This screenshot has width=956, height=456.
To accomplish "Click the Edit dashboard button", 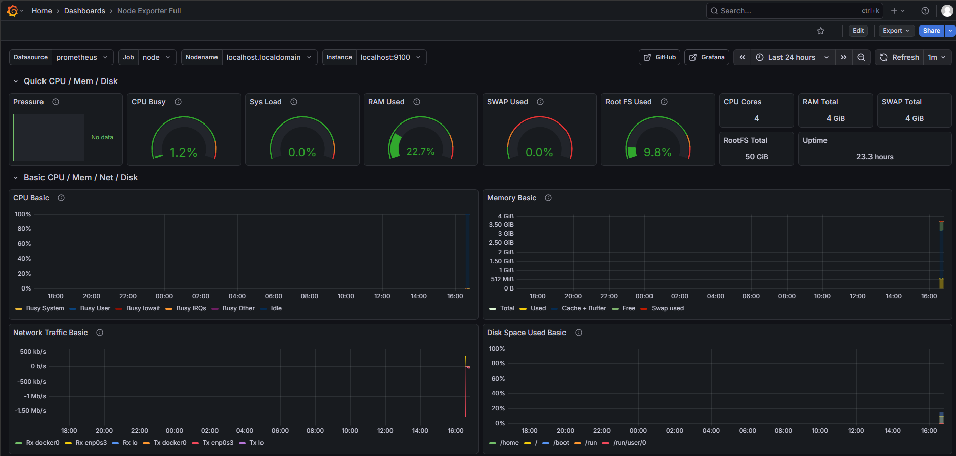I will (858, 31).
